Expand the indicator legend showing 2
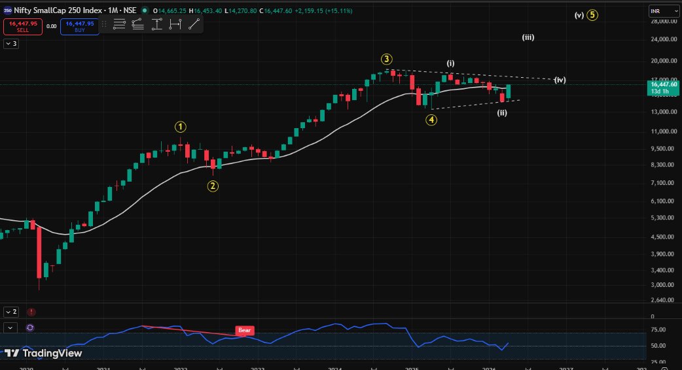The width and height of the screenshot is (682, 370). (x=11, y=312)
